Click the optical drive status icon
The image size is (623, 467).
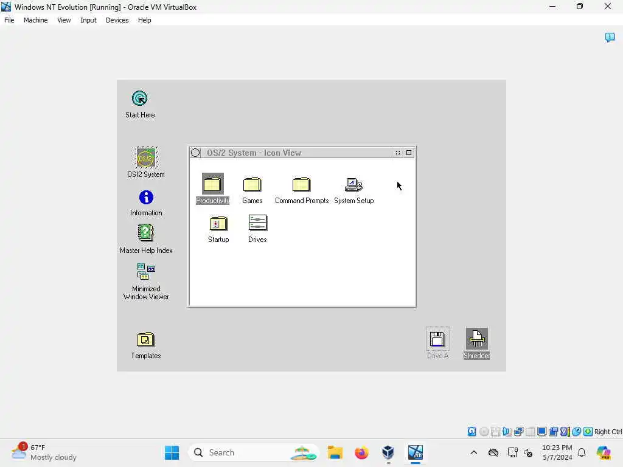[484, 432]
